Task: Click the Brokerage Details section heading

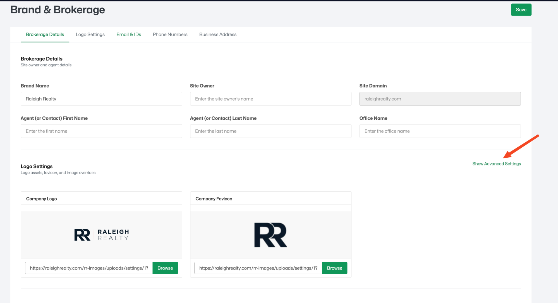Action: click(42, 59)
